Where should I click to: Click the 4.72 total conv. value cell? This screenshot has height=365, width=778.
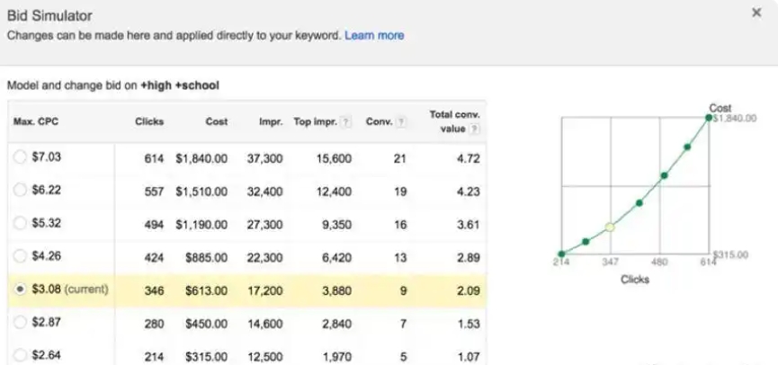(x=469, y=159)
